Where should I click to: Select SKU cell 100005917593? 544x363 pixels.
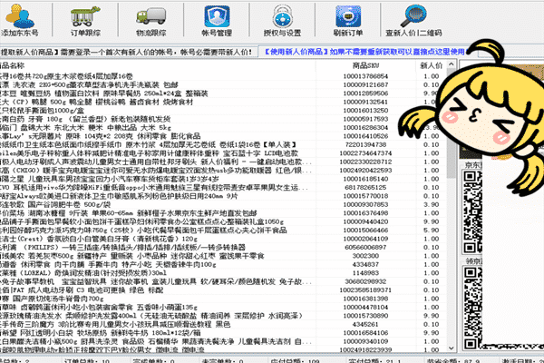tap(365, 119)
